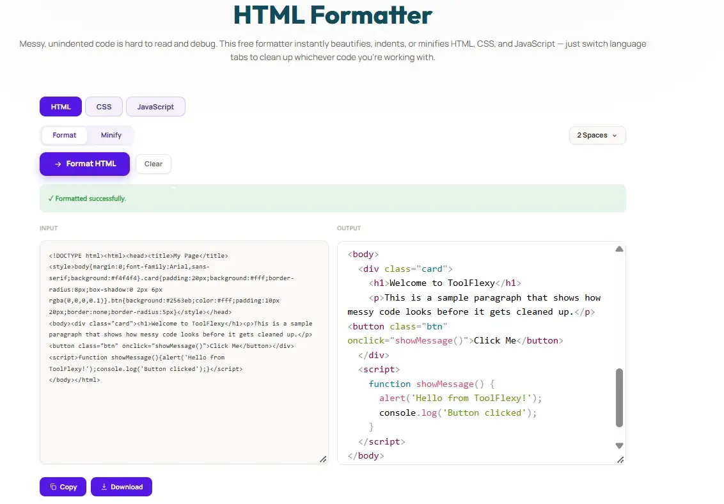Click the Clear button
This screenshot has width=724, height=504.
[153, 164]
